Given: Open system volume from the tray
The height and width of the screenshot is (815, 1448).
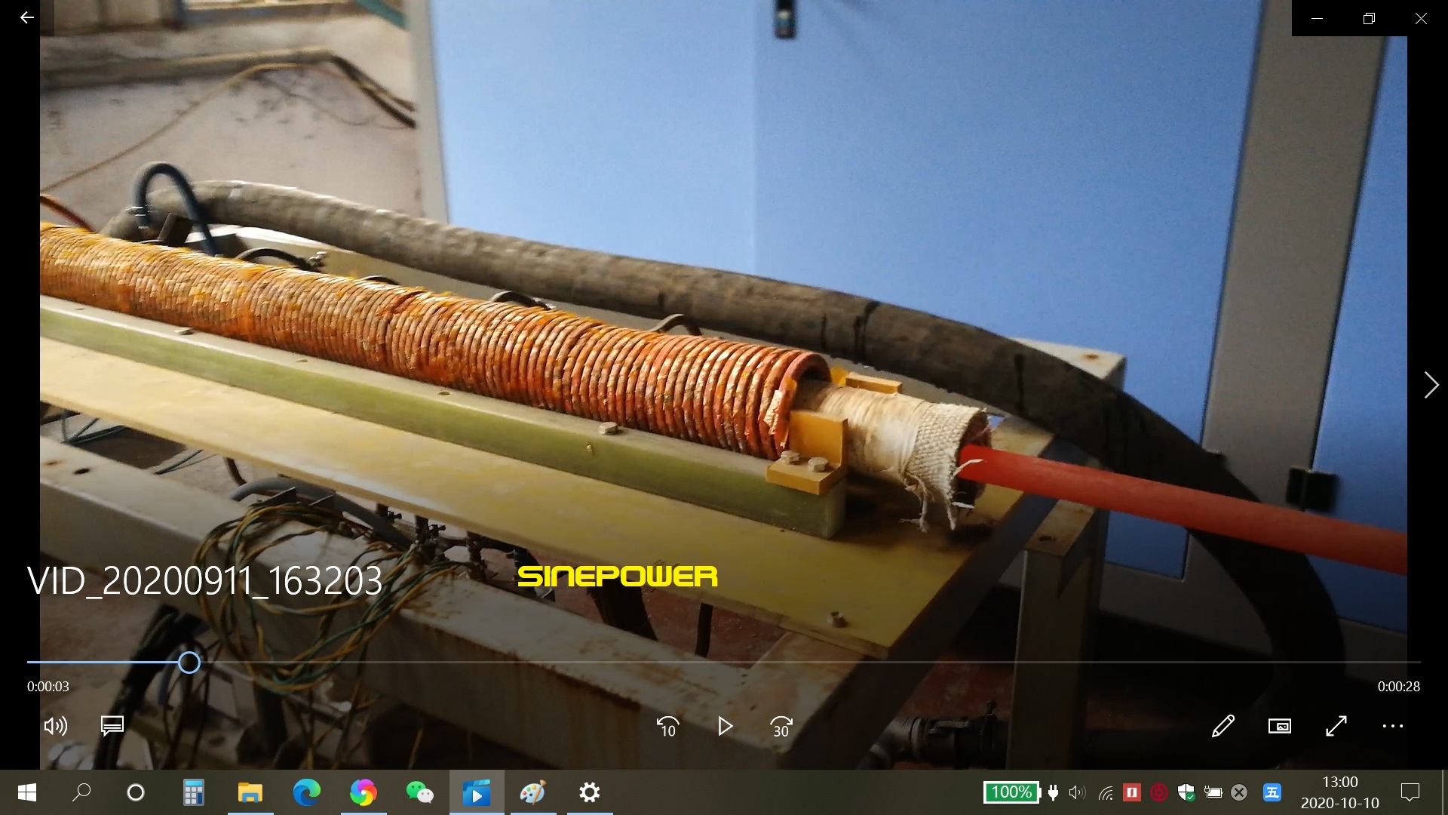Looking at the screenshot, I should pyautogui.click(x=1078, y=792).
